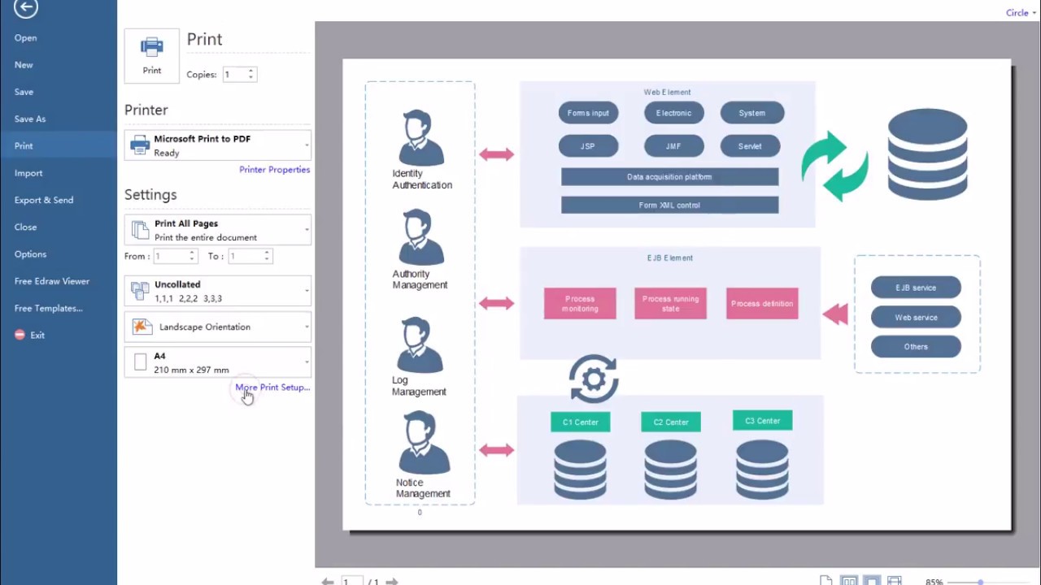This screenshot has height=585, width=1041.
Task: Open More Print Setup... link
Action: click(x=272, y=388)
